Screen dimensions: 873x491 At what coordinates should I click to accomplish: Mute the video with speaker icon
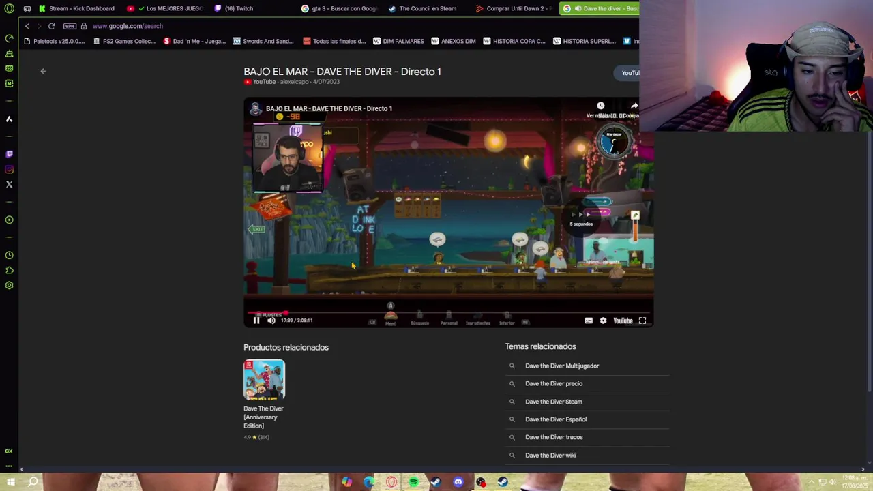point(271,321)
